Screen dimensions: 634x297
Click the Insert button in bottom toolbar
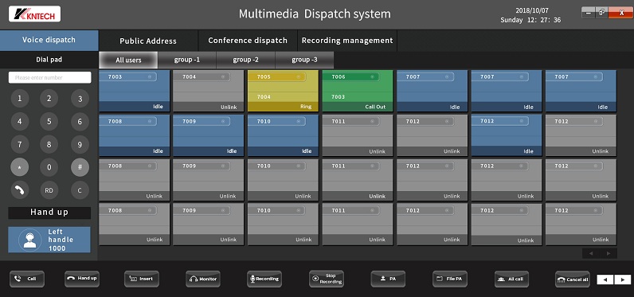[142, 279]
